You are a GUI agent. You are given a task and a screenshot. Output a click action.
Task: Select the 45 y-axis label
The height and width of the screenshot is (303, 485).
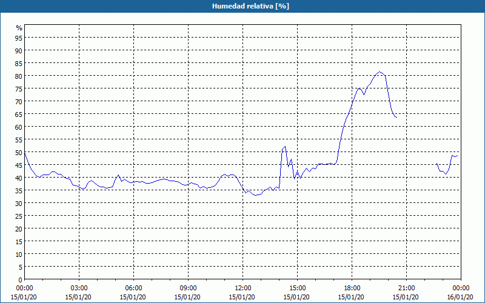[x=19, y=165]
